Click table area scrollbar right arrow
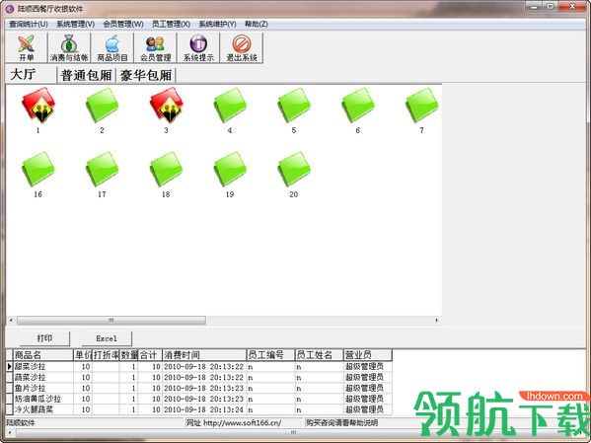The width and height of the screenshot is (591, 443). coord(436,321)
